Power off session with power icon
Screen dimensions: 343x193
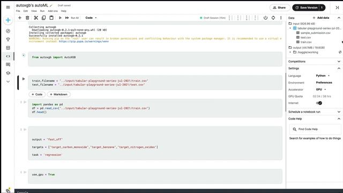(265, 18)
